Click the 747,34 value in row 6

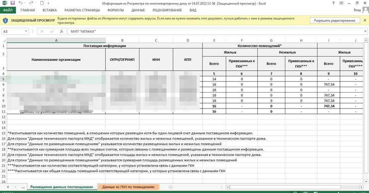(329, 84)
